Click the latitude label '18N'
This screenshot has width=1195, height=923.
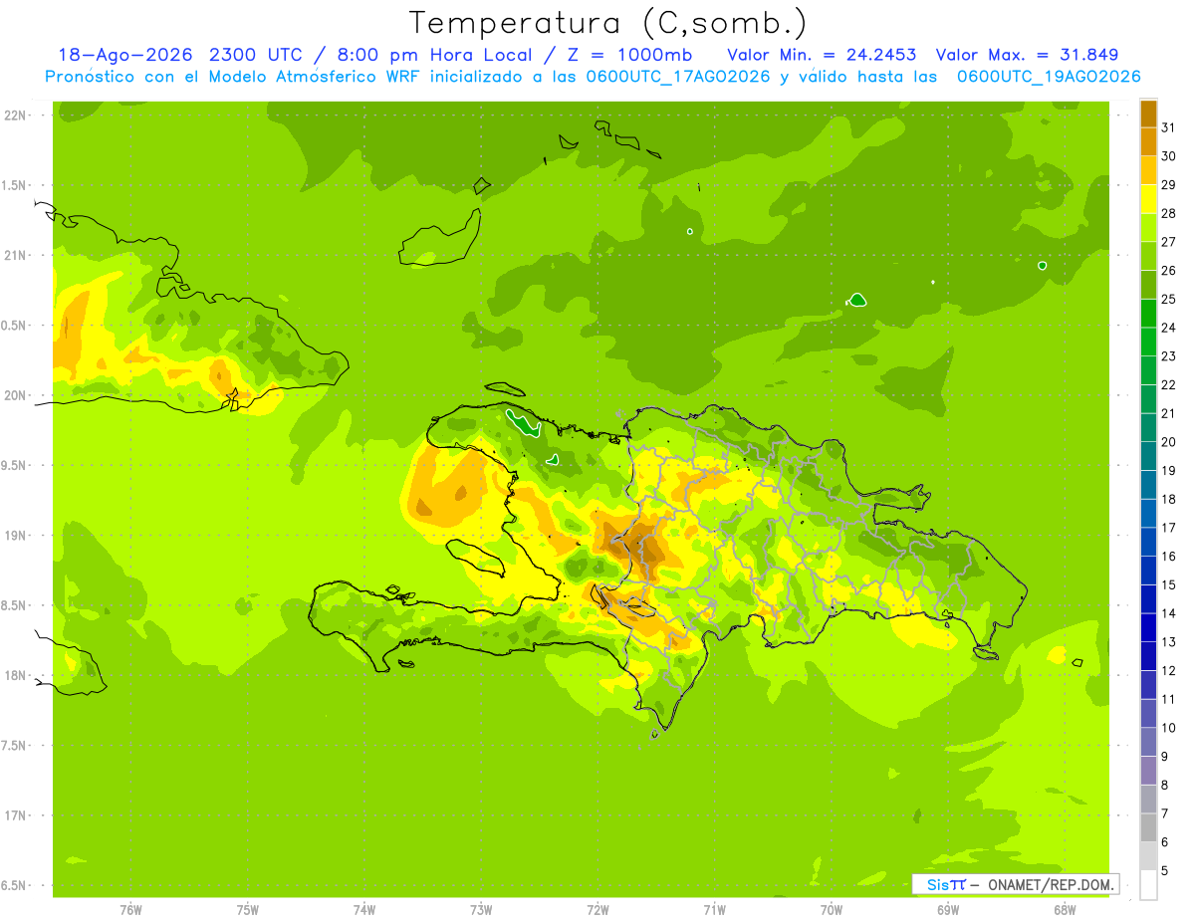(x=16, y=675)
